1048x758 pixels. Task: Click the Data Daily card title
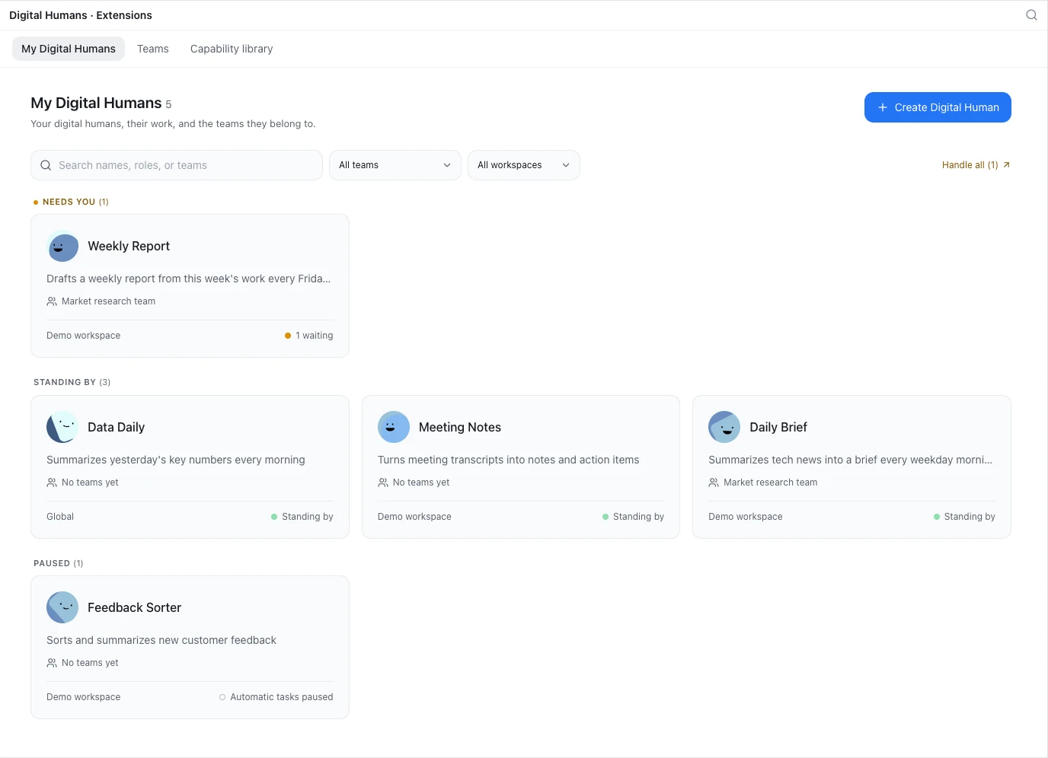point(116,427)
